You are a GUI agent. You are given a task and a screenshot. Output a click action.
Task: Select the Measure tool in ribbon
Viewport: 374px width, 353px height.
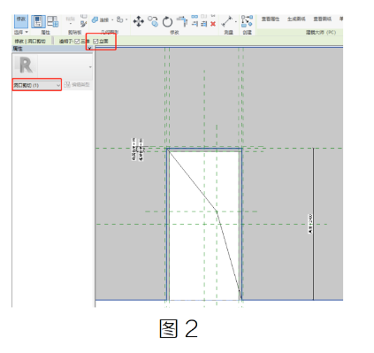227,21
